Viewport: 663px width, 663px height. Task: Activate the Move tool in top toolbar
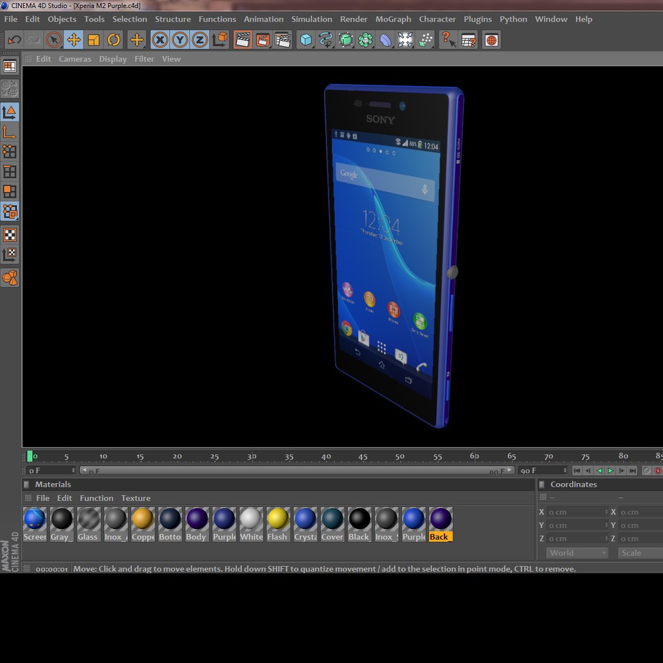coord(74,40)
